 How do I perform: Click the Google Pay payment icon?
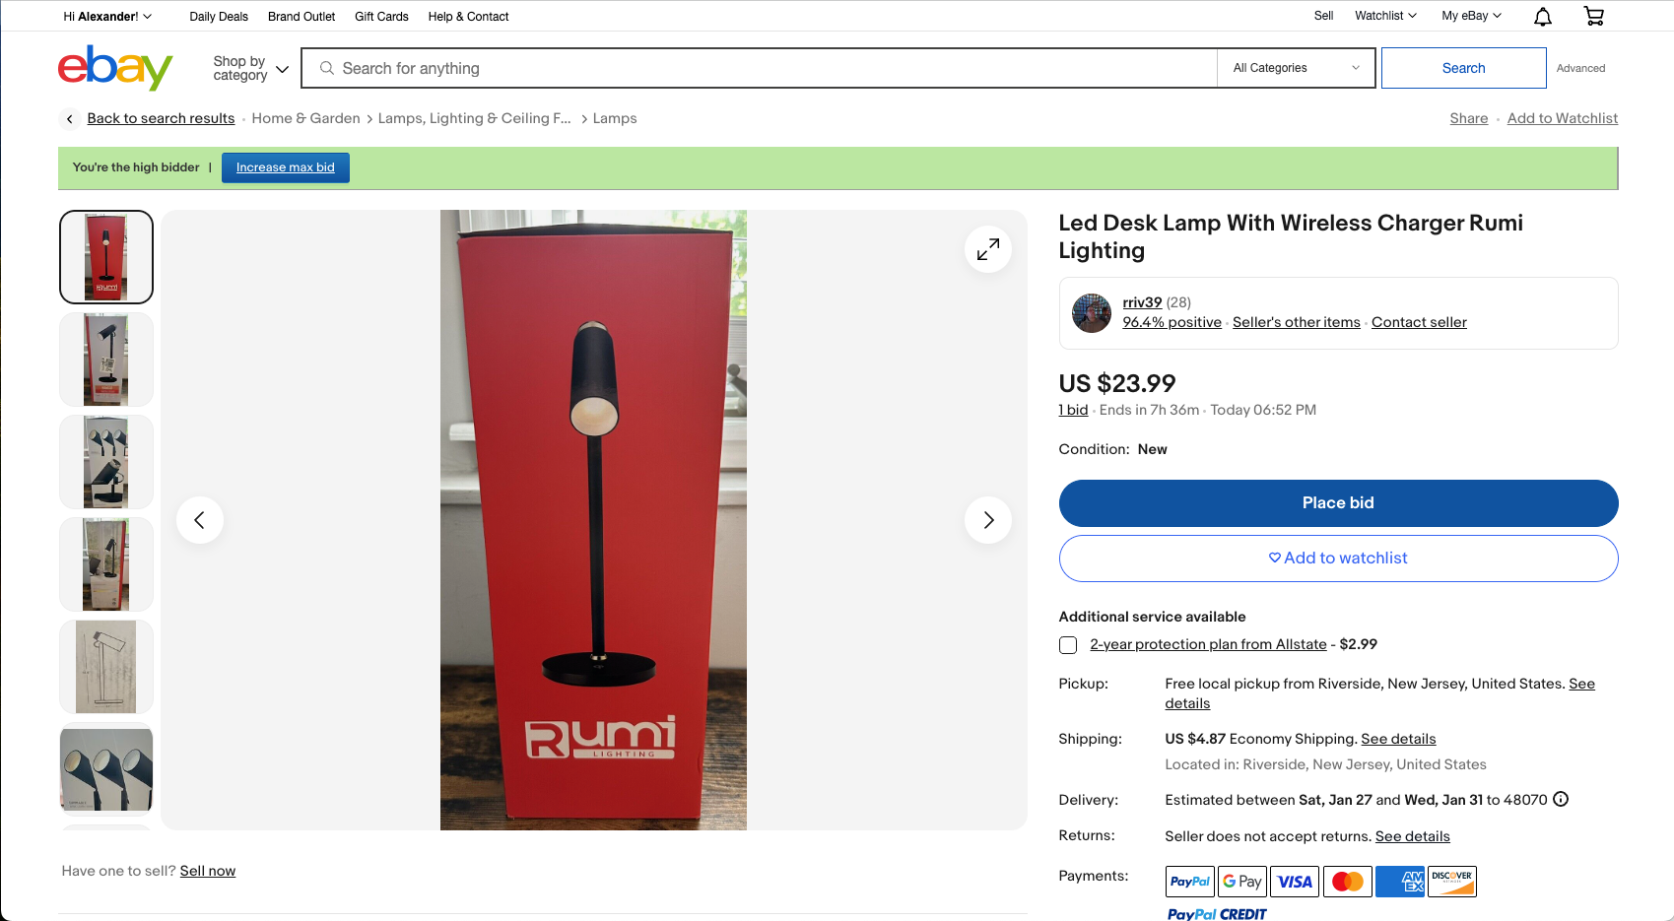[x=1241, y=882]
